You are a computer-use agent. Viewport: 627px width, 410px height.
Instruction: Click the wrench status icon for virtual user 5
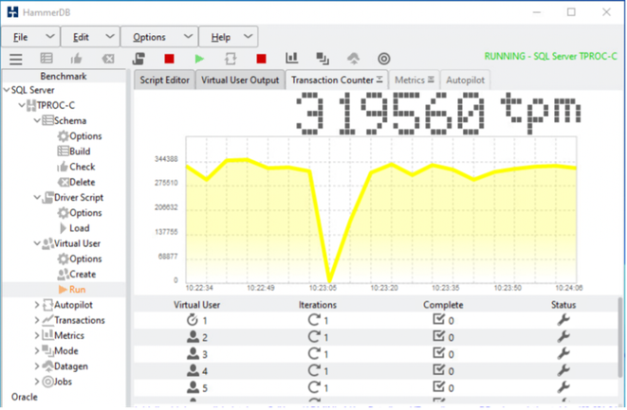pos(563,387)
